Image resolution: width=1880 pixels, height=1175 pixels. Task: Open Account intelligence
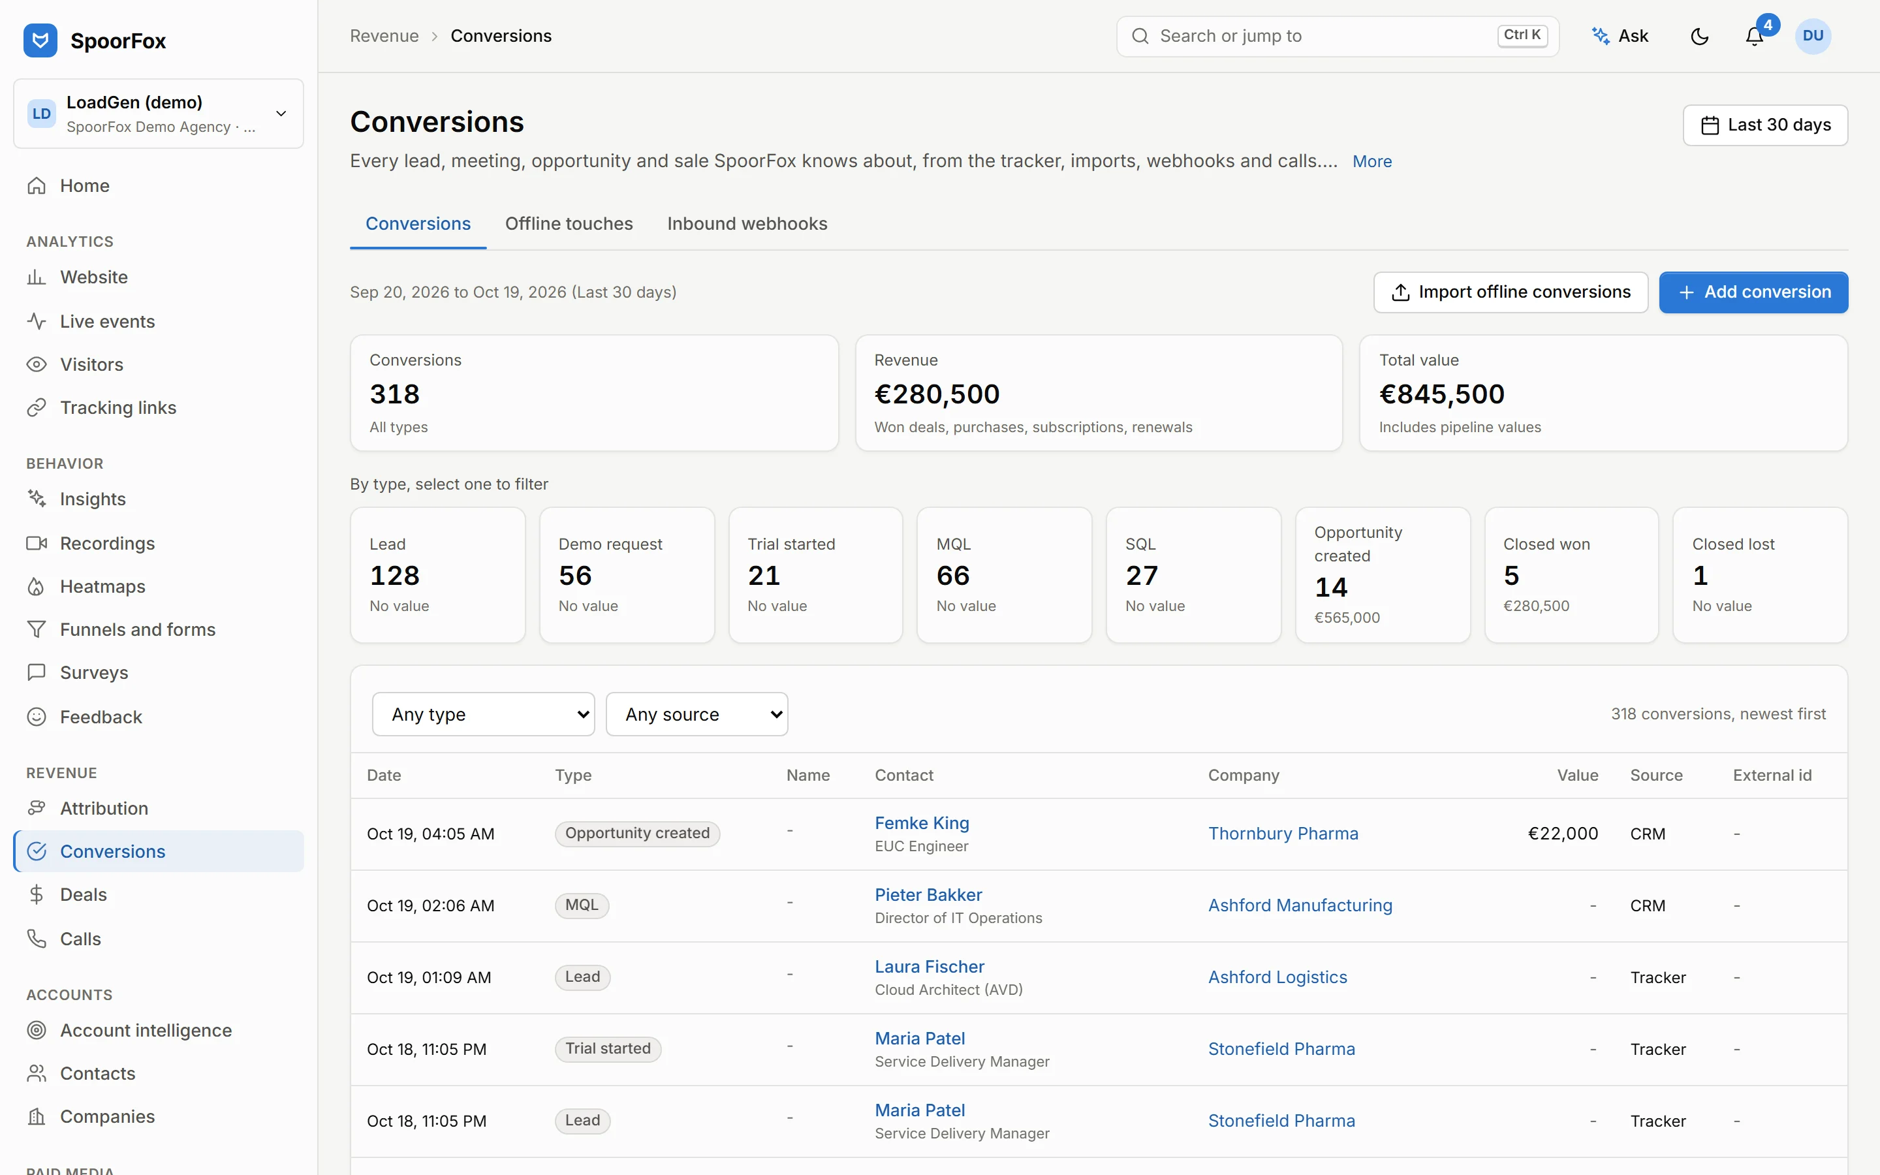click(x=159, y=1031)
